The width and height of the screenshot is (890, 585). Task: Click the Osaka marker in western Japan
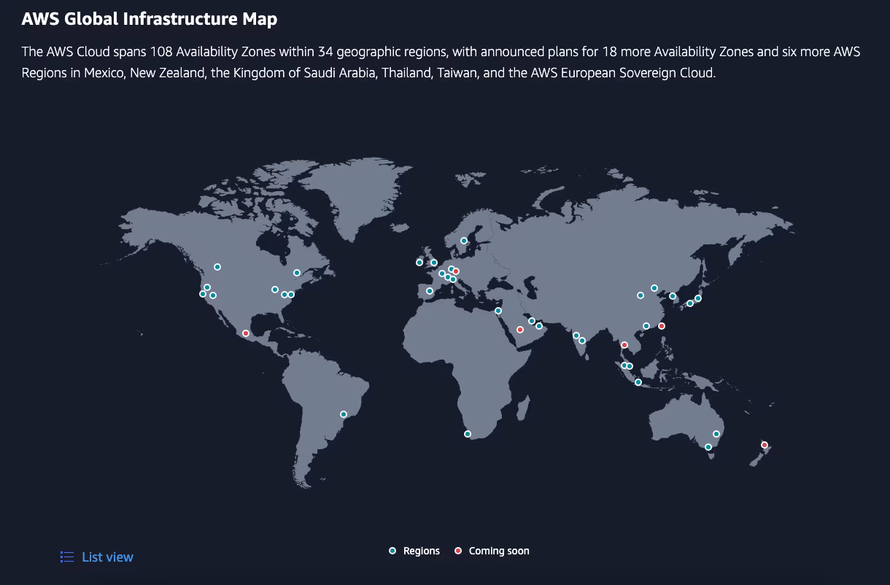click(690, 303)
